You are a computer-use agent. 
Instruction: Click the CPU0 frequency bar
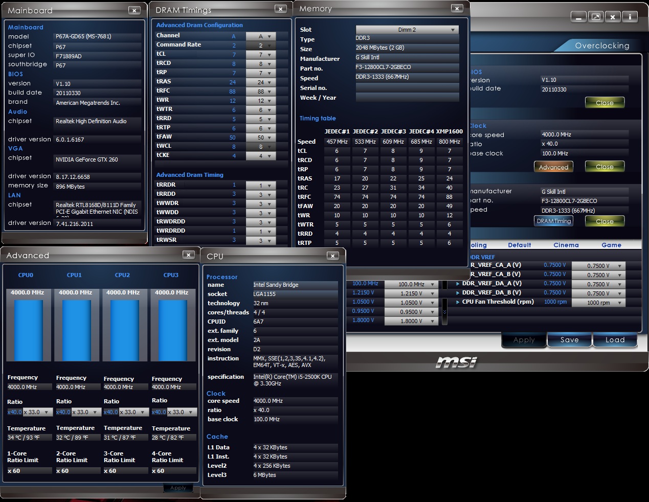pyautogui.click(x=28, y=331)
